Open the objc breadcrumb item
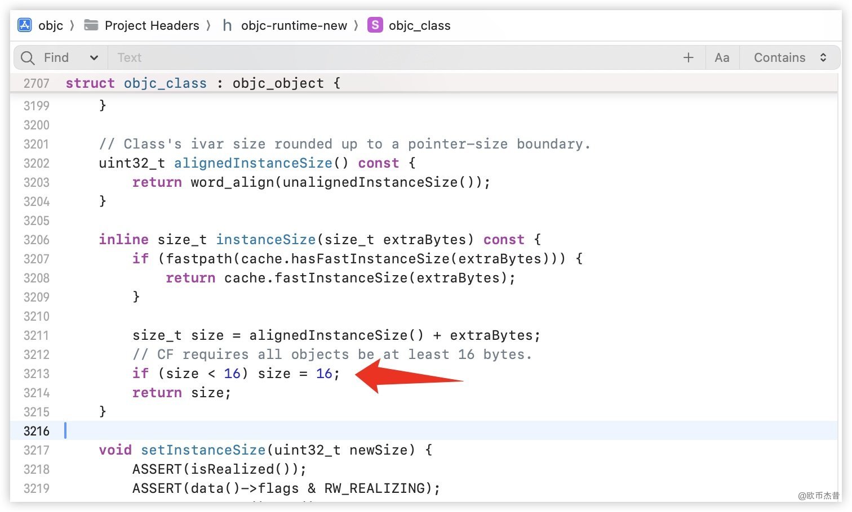This screenshot has height=512, width=852. coord(51,25)
